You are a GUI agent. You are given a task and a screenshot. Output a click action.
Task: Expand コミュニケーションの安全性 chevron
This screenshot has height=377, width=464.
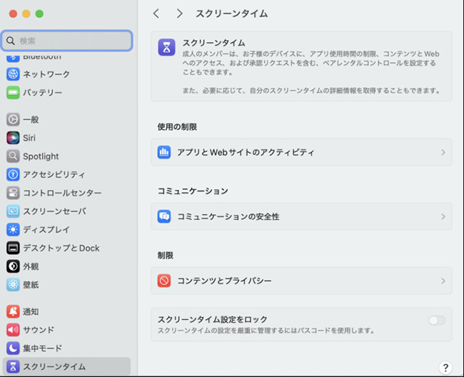pos(443,216)
